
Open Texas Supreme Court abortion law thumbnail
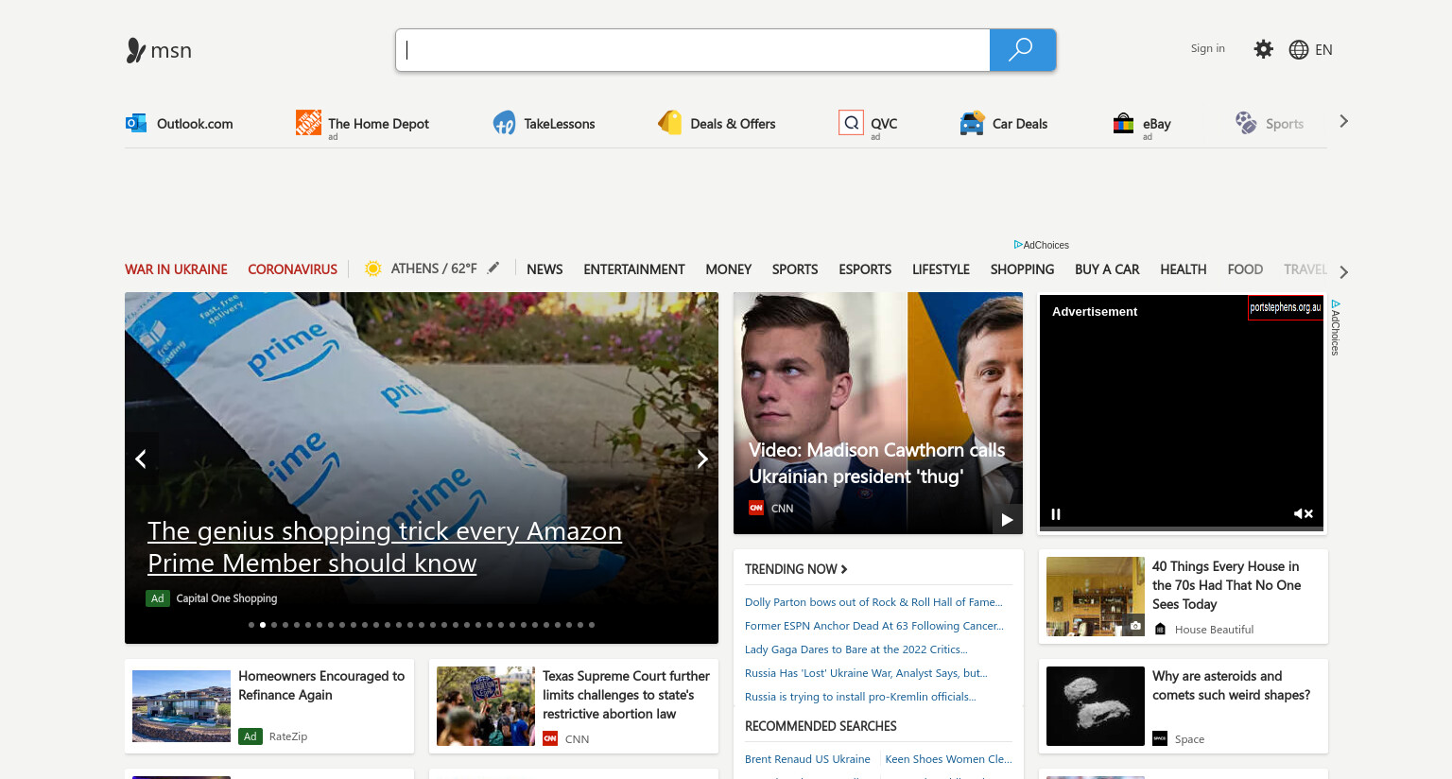coord(486,706)
